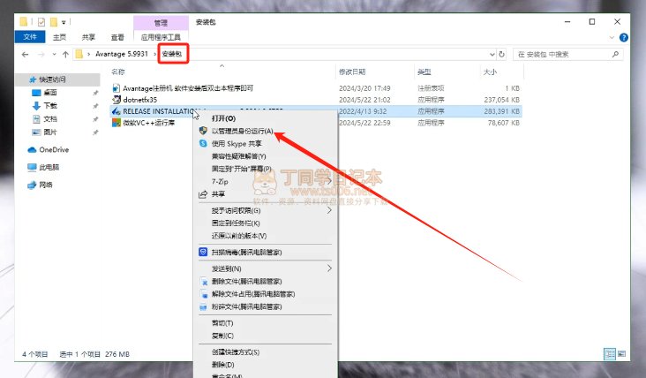This screenshot has height=378, width=646.
Task: Unpin 图片 using its pin icon
Action: tap(95, 132)
